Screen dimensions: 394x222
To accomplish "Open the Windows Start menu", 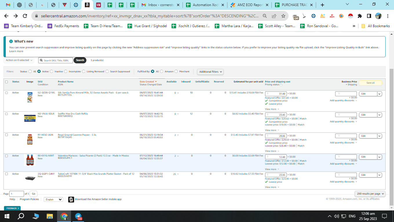I will [x=7, y=216].
